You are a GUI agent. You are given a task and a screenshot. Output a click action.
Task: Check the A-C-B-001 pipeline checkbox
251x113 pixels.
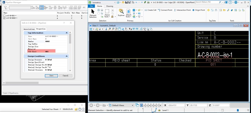[x=4, y=16]
